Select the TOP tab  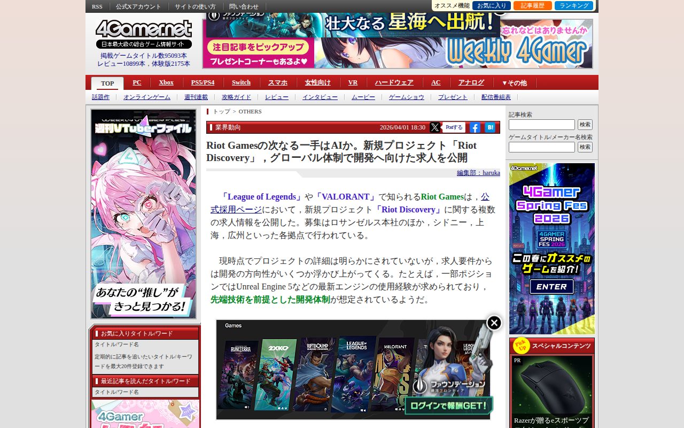[x=107, y=83]
